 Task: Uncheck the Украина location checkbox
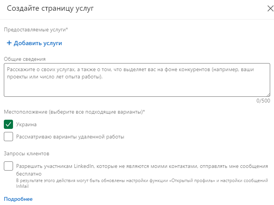[8, 124]
